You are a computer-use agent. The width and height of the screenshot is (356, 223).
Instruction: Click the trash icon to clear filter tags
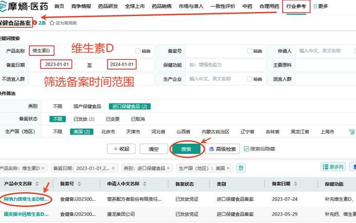click(241, 168)
